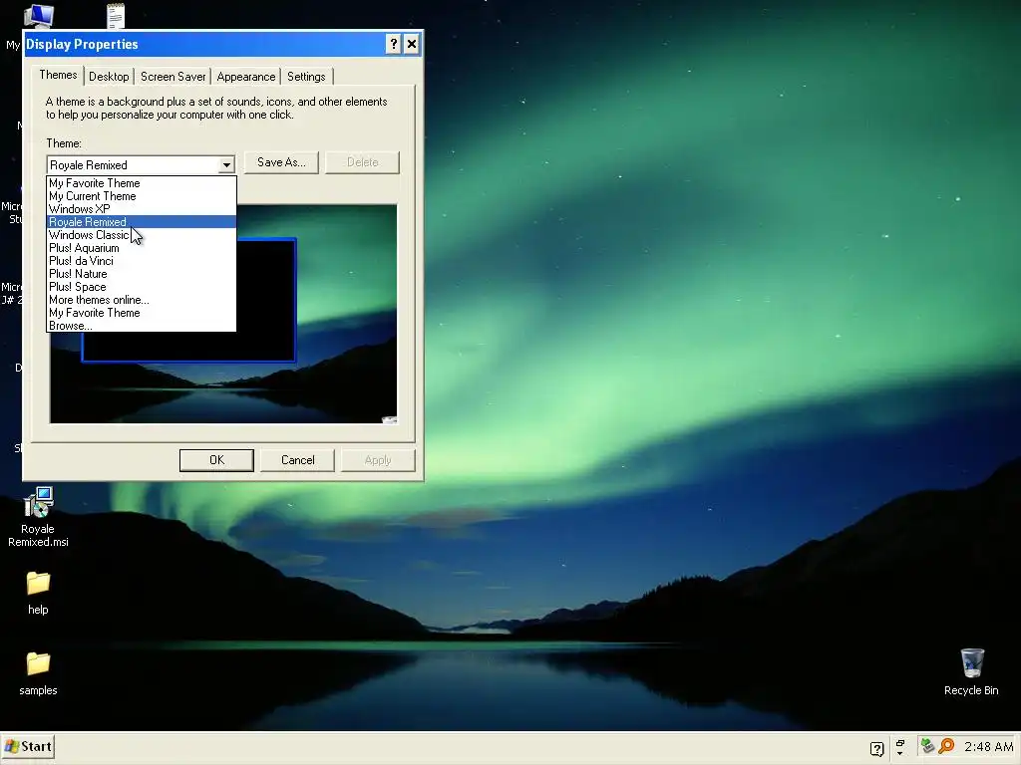This screenshot has height=765, width=1021.
Task: Open the samples folder on desktop
Action: 38,673
